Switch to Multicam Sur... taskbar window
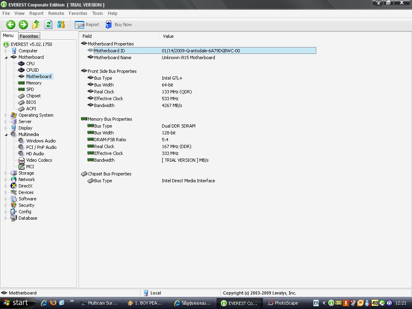 [100, 303]
